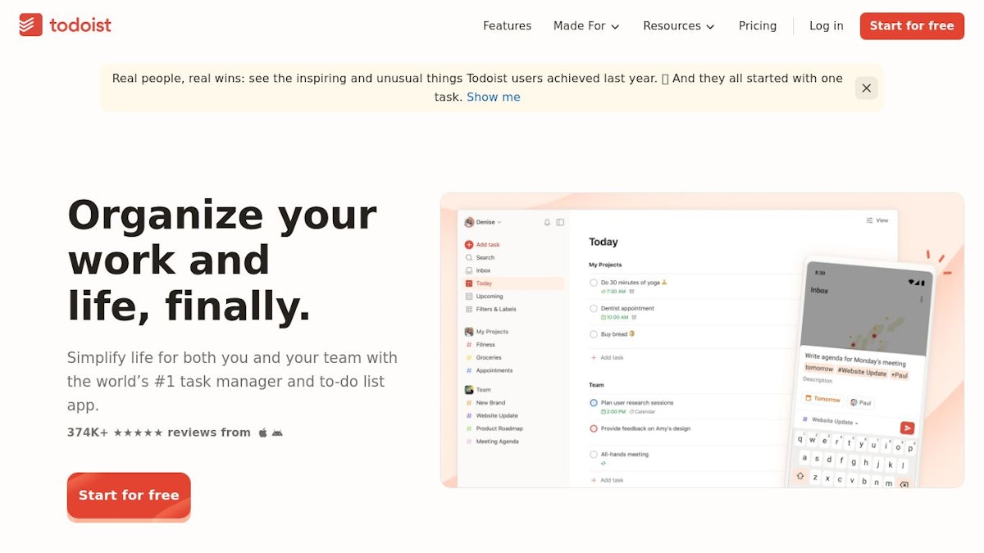Follow the Show me link
984x553 pixels.
coord(494,97)
